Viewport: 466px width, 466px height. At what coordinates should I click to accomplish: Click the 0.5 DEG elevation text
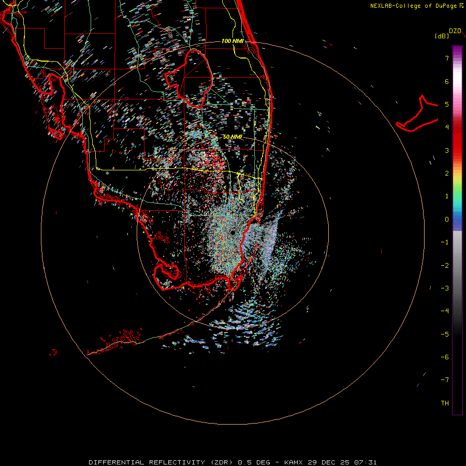click(254, 462)
